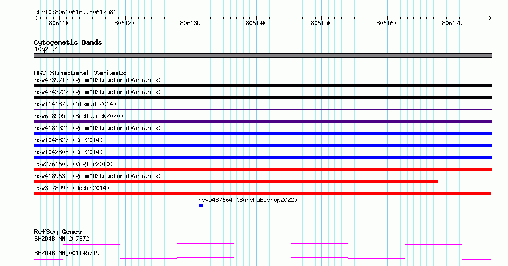The image size is (508, 266).
Task: Click the nsv4189635 gnomAD variant label
Action: 98,176
